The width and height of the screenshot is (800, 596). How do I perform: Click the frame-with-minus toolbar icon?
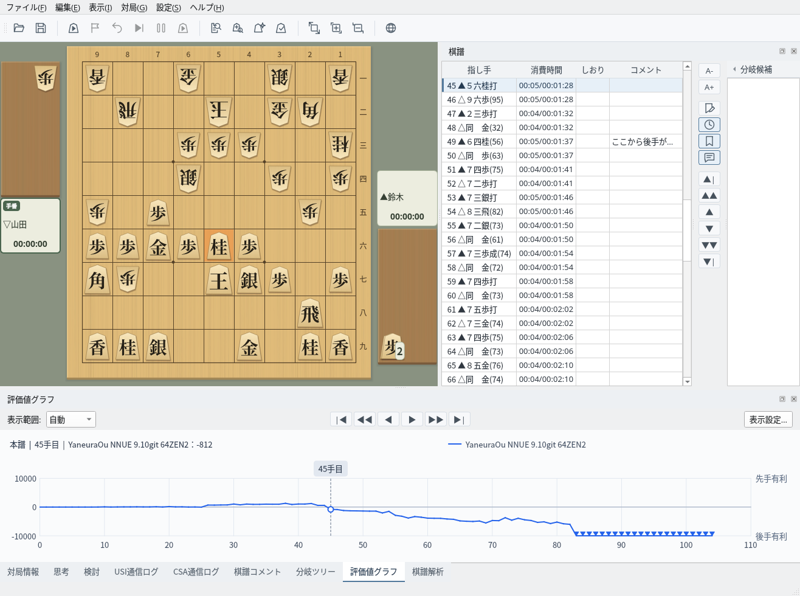(358, 28)
